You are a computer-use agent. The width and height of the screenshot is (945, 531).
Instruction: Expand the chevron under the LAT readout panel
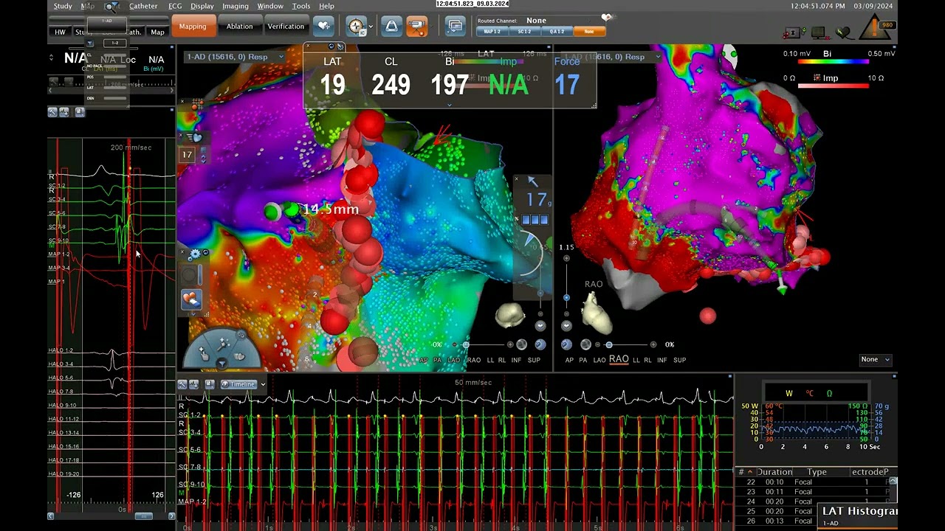tap(449, 105)
